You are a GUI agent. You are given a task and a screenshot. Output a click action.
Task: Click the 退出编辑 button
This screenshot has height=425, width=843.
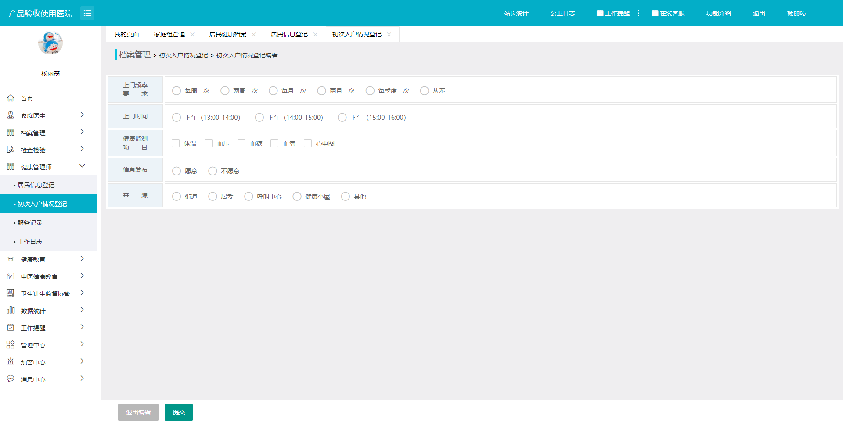click(138, 412)
